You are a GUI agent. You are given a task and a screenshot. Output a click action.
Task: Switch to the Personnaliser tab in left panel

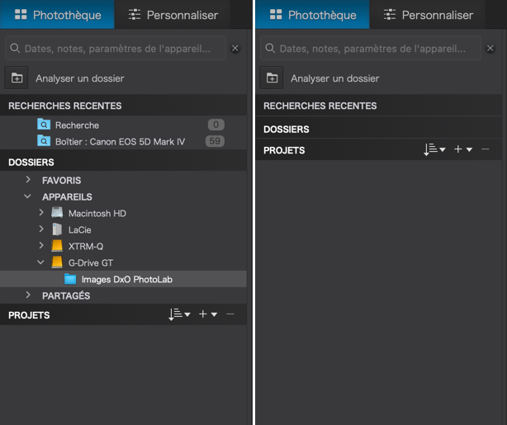pyautogui.click(x=173, y=15)
